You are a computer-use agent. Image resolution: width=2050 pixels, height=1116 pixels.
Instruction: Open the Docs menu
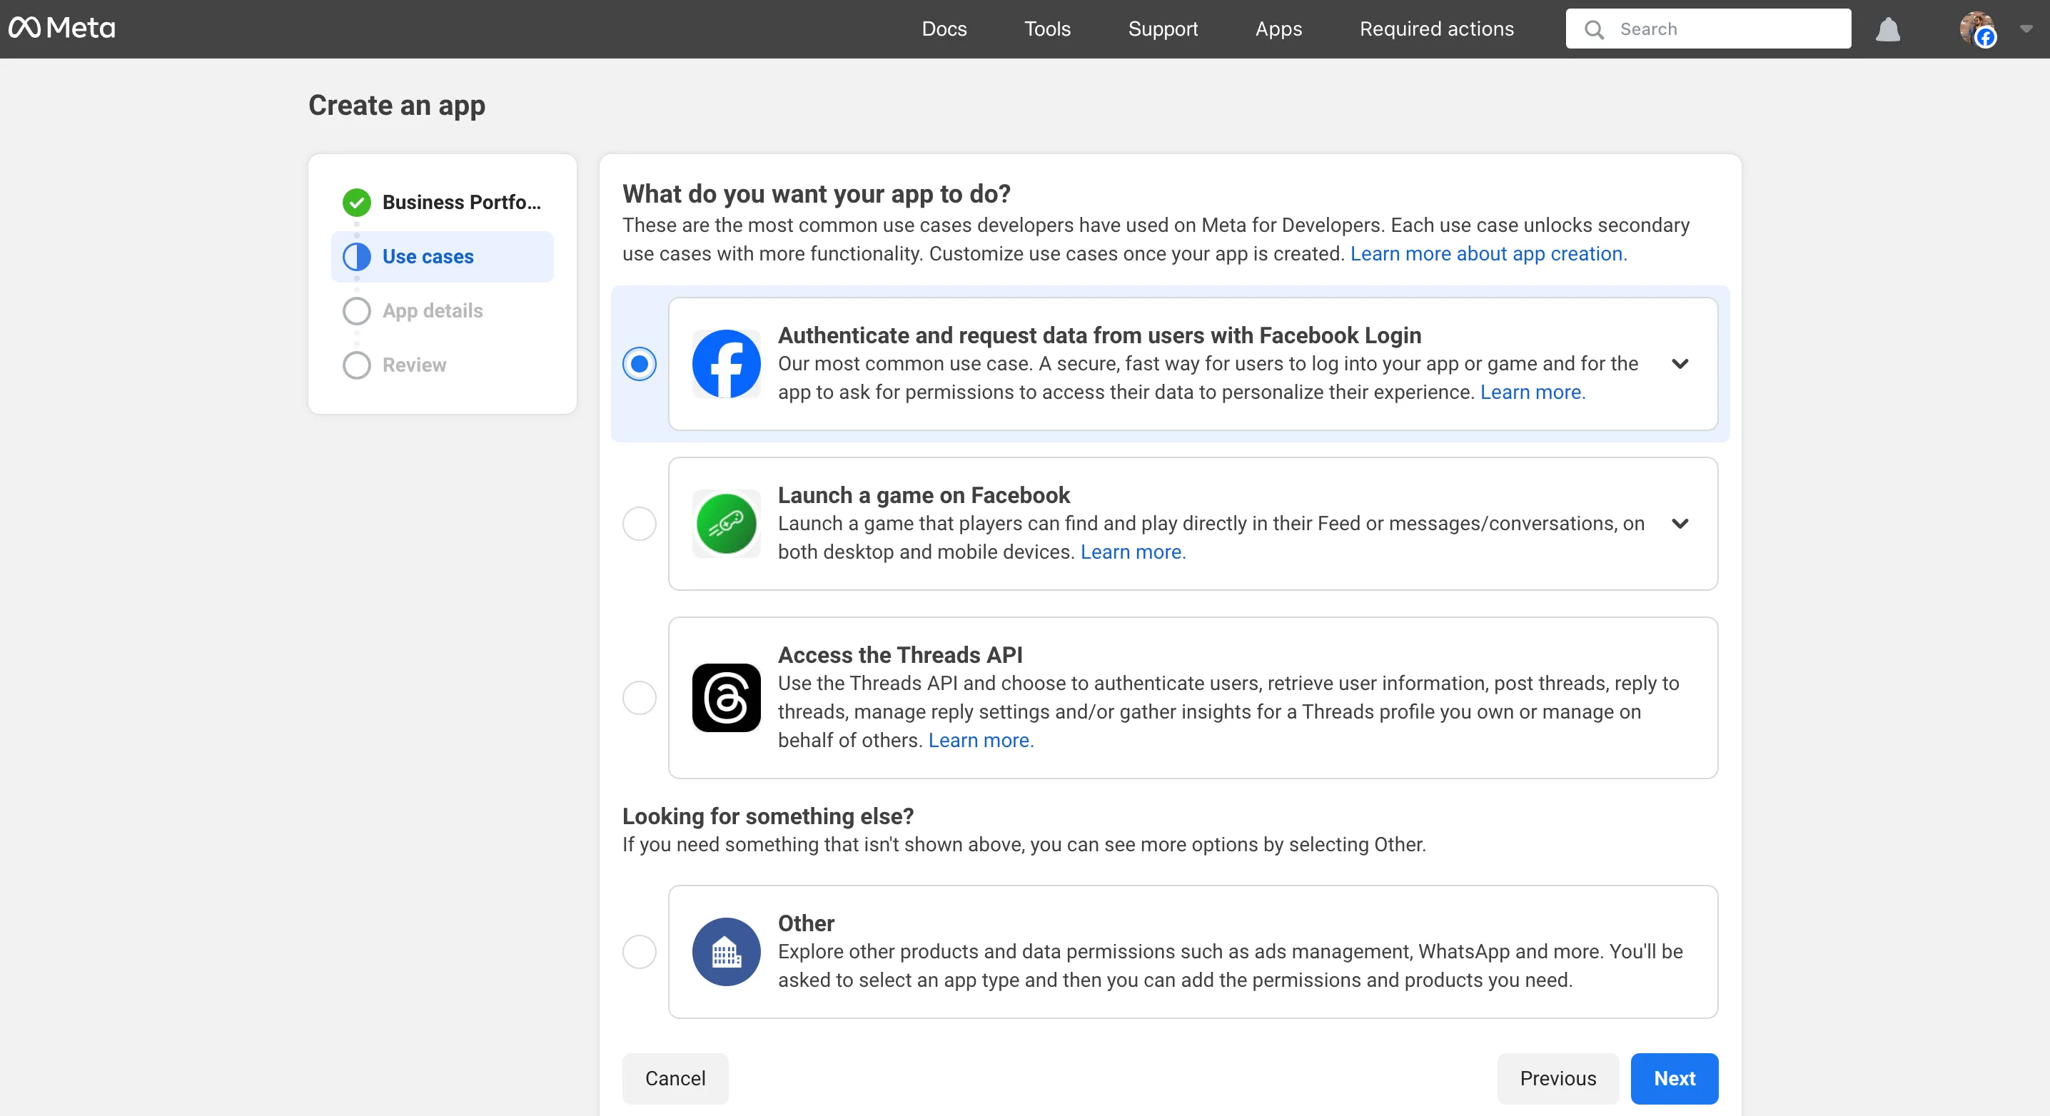[944, 29]
